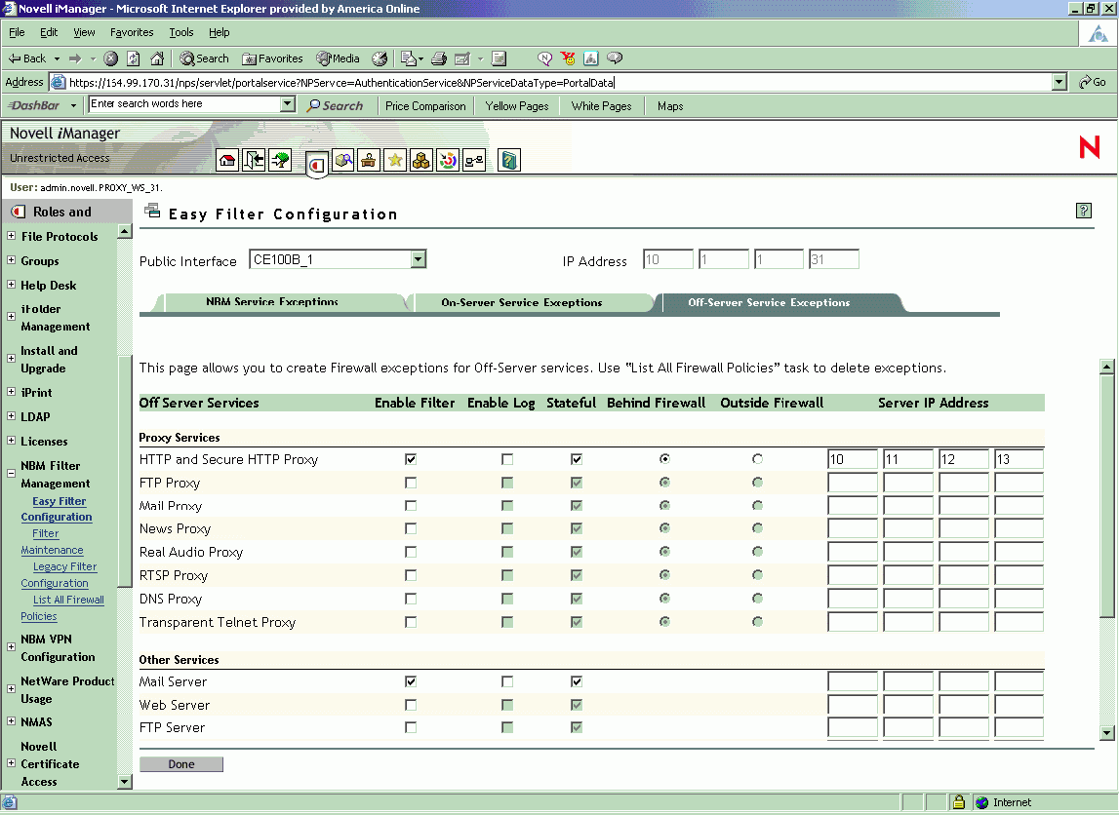Click the iManager Home icon

click(x=227, y=160)
